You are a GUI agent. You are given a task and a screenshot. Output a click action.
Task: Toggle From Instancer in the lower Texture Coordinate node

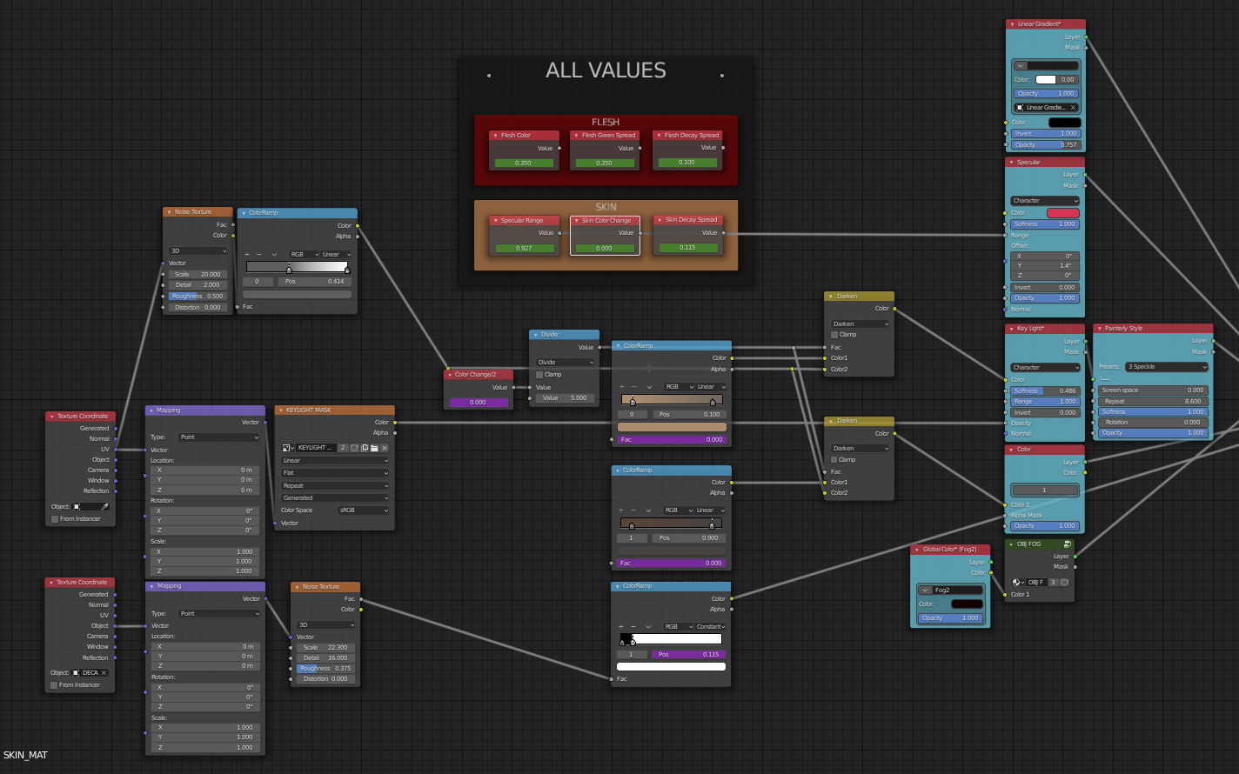[54, 684]
